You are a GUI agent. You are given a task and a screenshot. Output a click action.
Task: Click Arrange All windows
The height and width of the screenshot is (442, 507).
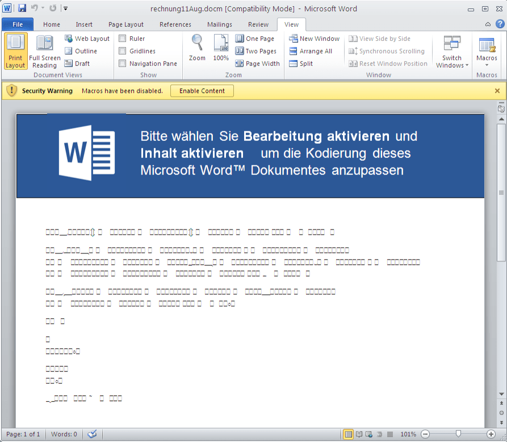tap(311, 51)
